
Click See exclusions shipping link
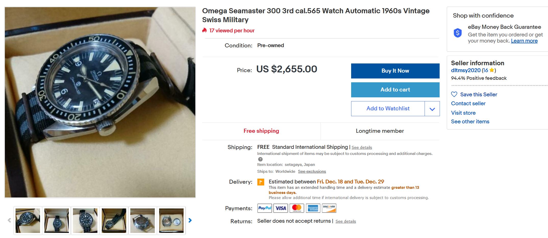tap(312, 171)
